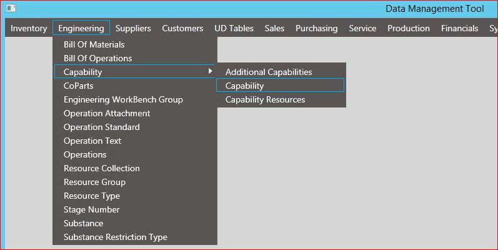Select highlighted Capability submenu item
This screenshot has width=498, height=250.
point(281,86)
